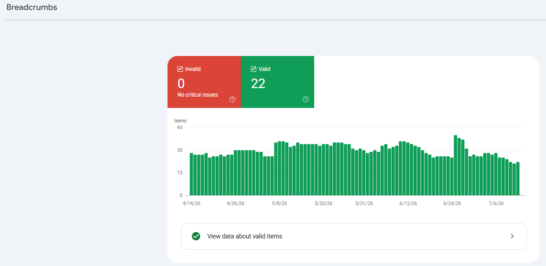Click the 5/20/26 date label
Screen dimensions: 546x266
tap(323, 203)
